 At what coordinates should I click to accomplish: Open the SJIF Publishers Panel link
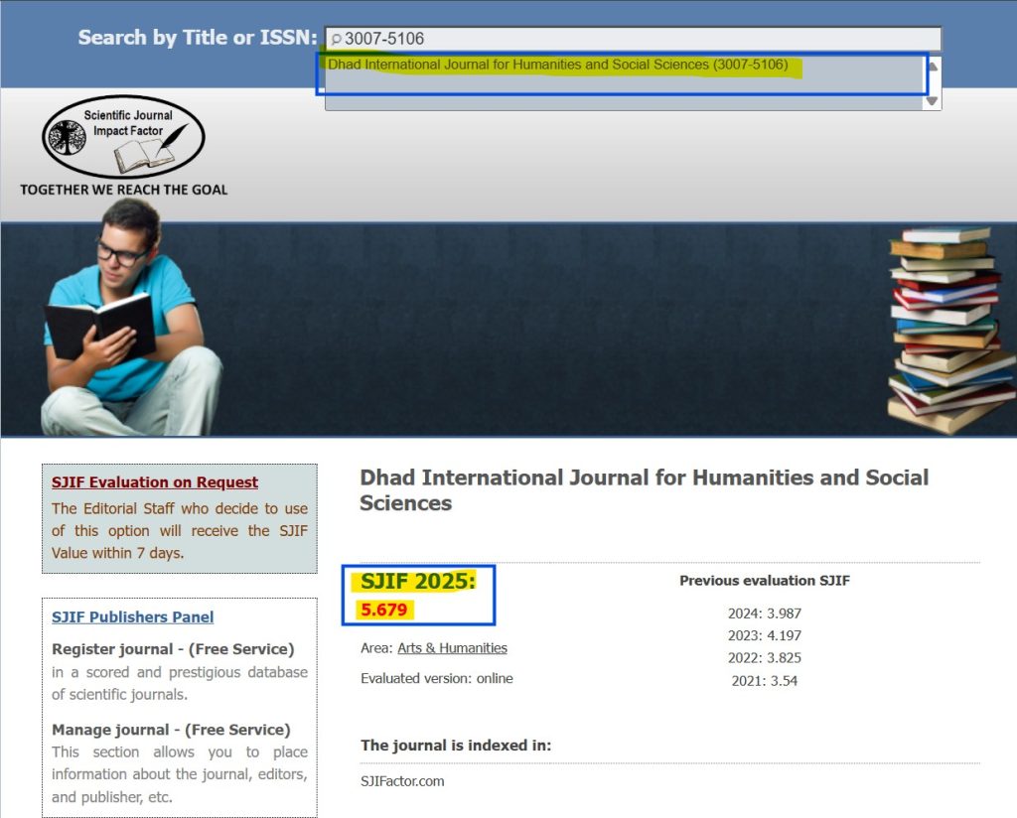click(132, 617)
